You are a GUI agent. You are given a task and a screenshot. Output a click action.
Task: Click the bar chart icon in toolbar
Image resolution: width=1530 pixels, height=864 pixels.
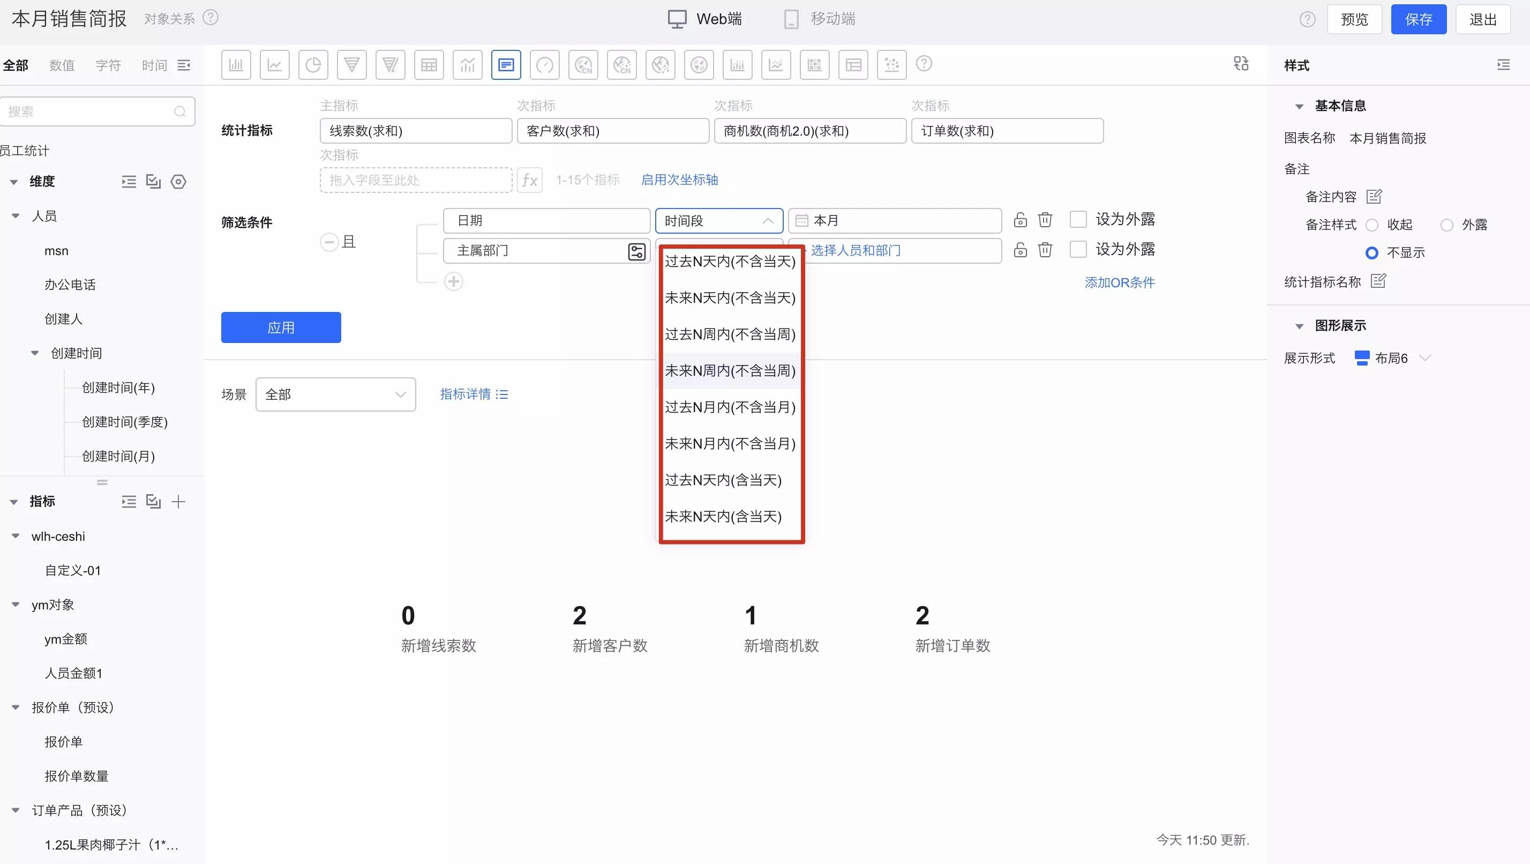click(x=235, y=64)
